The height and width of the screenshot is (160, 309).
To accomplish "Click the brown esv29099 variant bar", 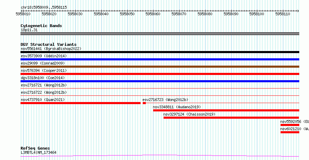I will (x=160, y=67).
